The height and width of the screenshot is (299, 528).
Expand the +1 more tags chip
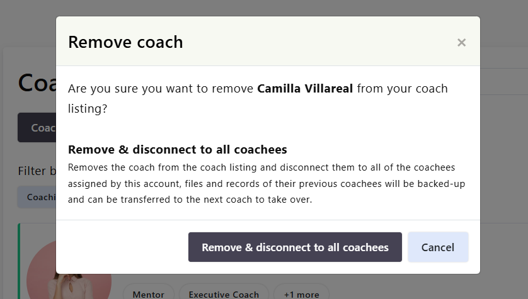pos(301,294)
